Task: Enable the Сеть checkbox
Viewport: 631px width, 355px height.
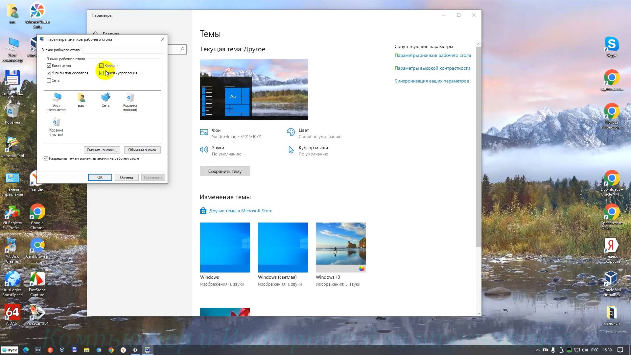Action: tap(49, 81)
